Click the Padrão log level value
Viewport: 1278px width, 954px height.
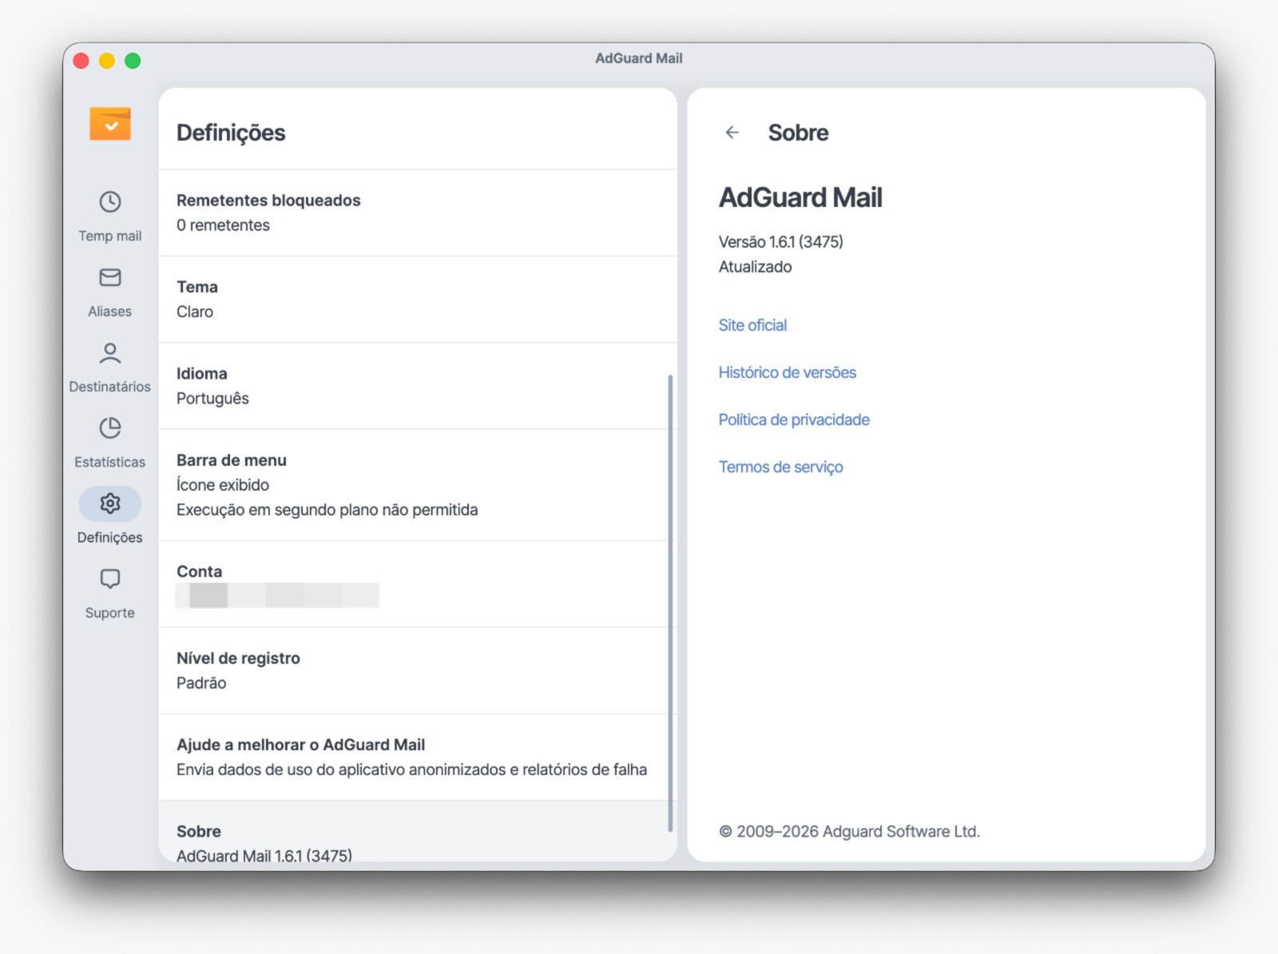click(201, 683)
